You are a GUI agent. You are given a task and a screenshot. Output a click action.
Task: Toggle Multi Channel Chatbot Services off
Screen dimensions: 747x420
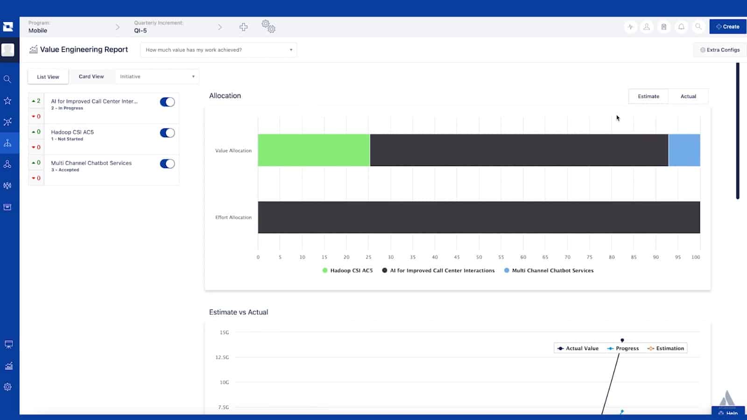(167, 163)
